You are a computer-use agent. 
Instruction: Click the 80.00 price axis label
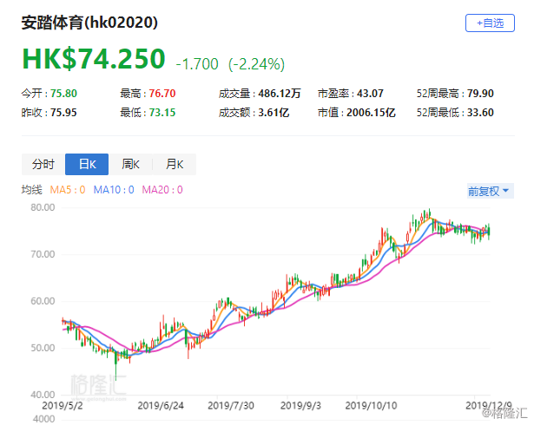43,207
